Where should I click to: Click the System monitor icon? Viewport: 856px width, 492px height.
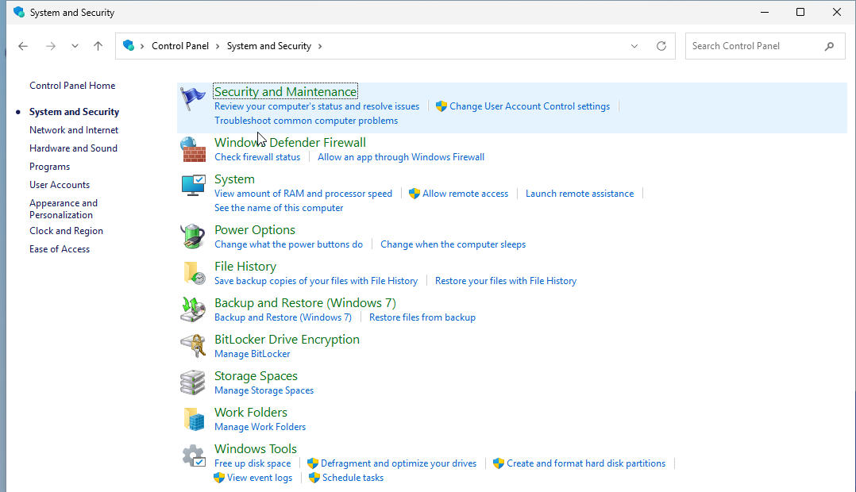tap(193, 186)
